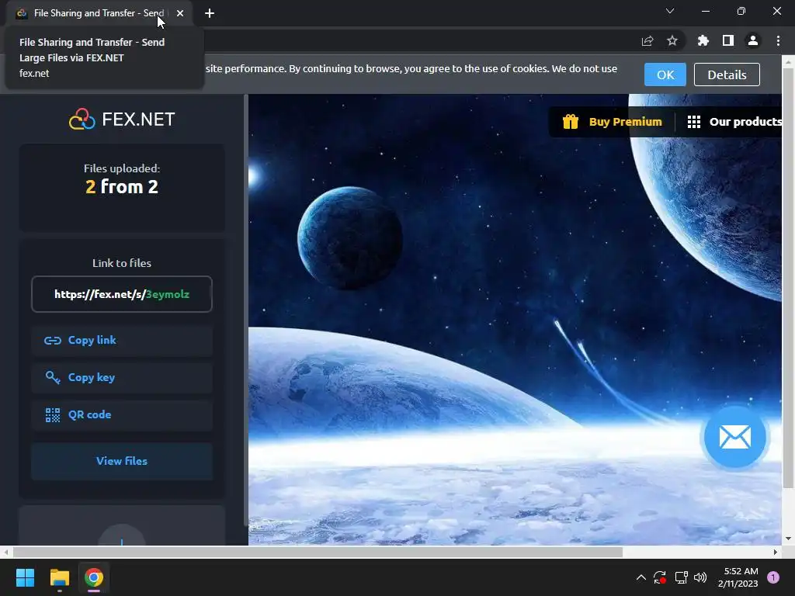Click the gift icon beside Buy Premium
Screen dimensions: 795x596
pos(571,122)
